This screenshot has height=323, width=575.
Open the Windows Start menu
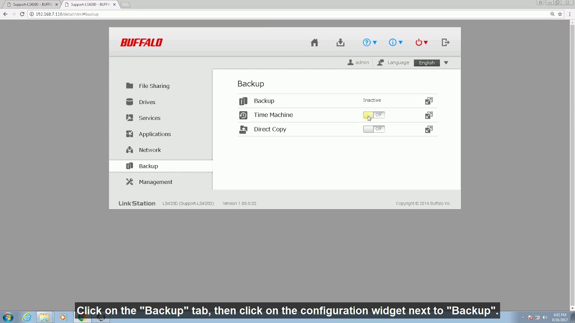coord(8,318)
